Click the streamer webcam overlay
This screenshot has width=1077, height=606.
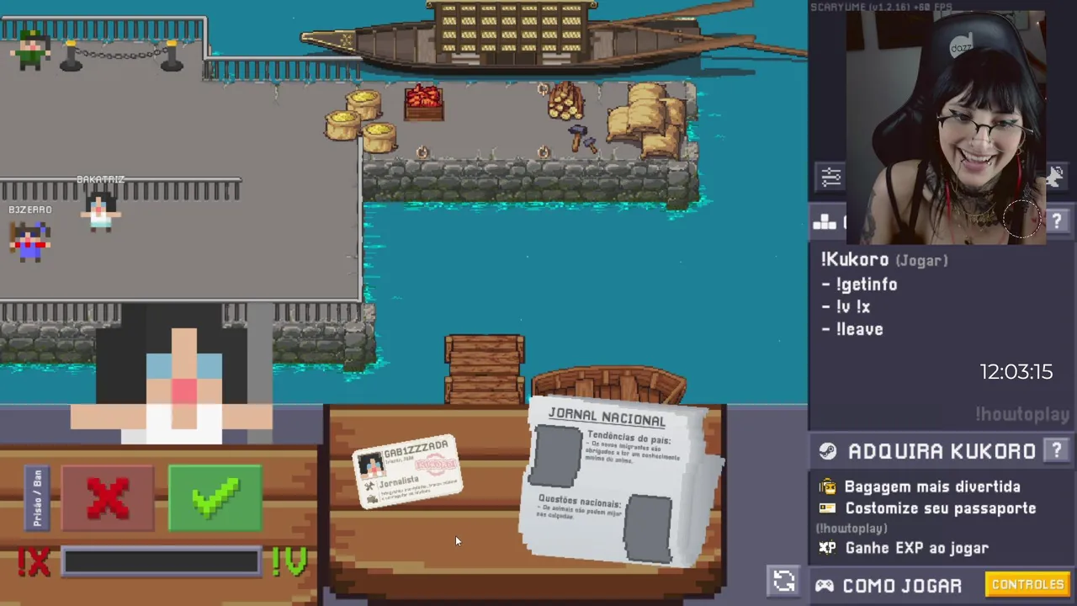pyautogui.click(x=946, y=128)
